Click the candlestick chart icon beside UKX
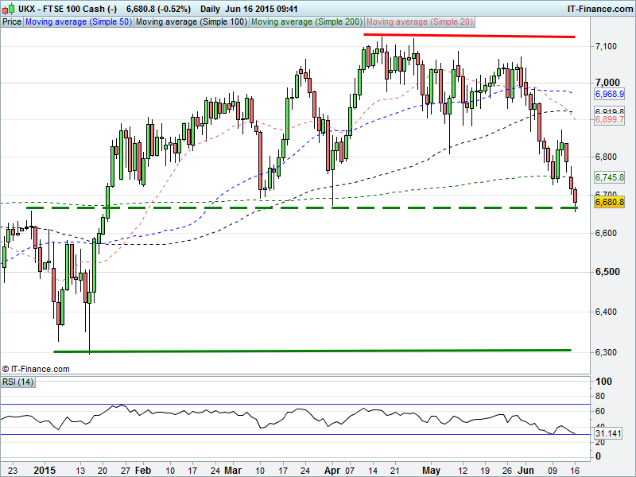 pyautogui.click(x=8, y=8)
